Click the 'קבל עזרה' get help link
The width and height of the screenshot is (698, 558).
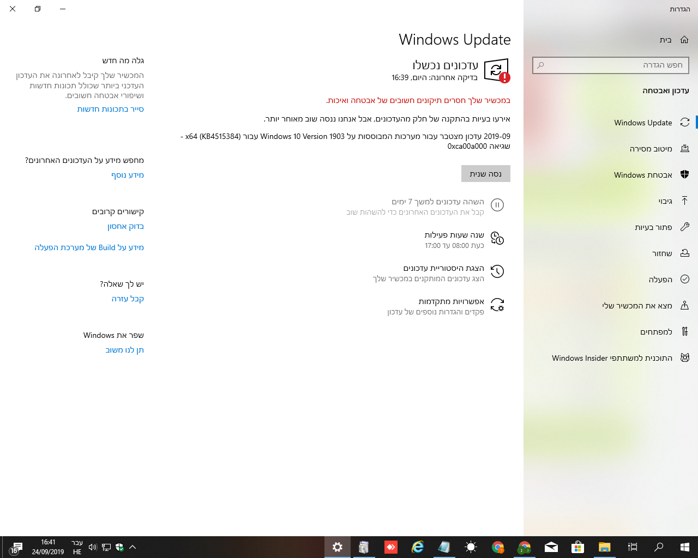[128, 299]
